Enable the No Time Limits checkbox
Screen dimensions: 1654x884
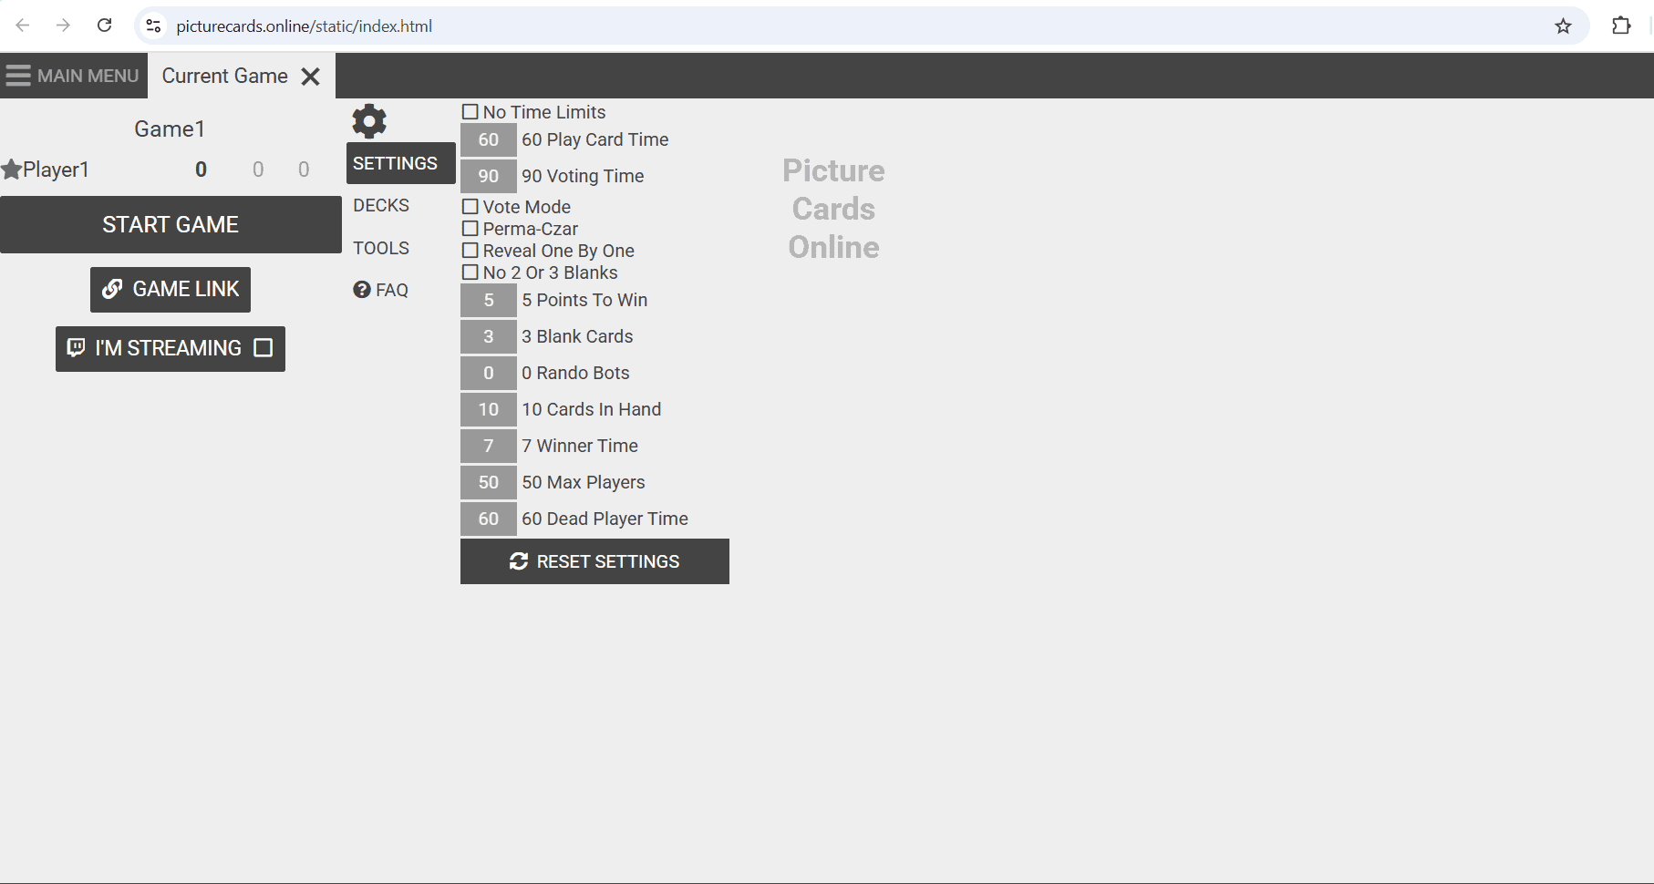(x=470, y=112)
